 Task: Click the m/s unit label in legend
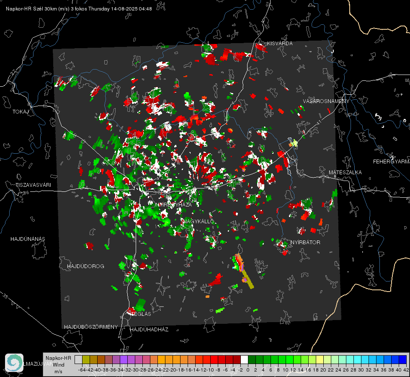click(58, 372)
